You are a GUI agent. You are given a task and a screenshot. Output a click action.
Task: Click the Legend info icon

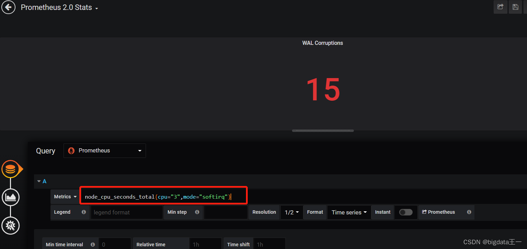pos(84,212)
